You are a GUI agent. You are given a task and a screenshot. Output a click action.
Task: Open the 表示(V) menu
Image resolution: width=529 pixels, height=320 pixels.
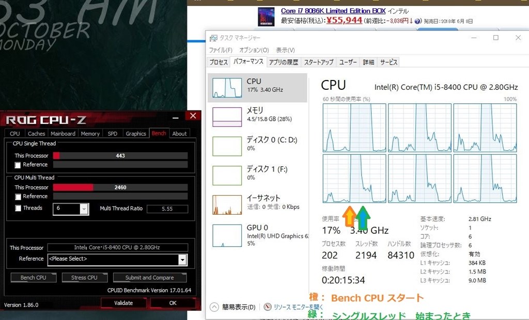285,50
